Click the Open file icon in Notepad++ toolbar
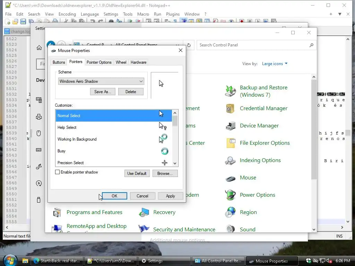The width and height of the screenshot is (355, 266). [15, 21]
